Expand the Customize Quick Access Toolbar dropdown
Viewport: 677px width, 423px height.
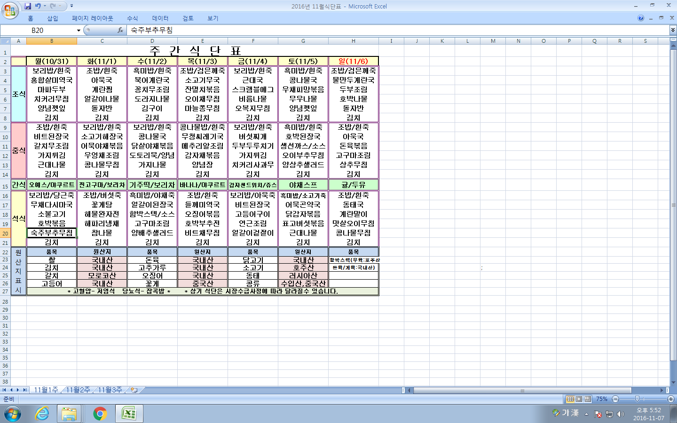point(71,6)
